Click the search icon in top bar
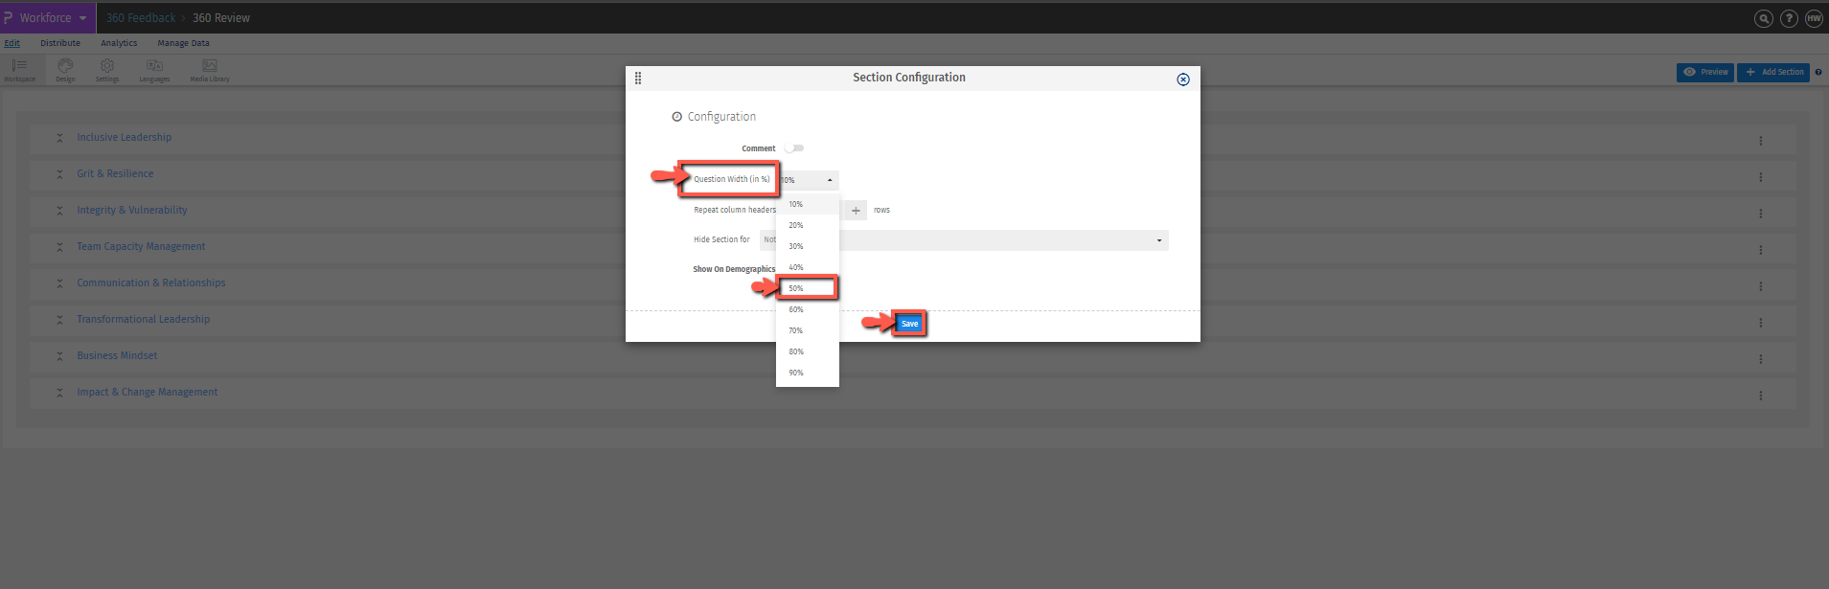Image resolution: width=1829 pixels, height=589 pixels. coord(1763,18)
